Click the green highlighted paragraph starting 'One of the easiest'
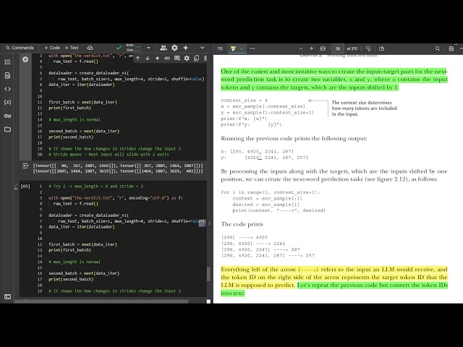 334,80
